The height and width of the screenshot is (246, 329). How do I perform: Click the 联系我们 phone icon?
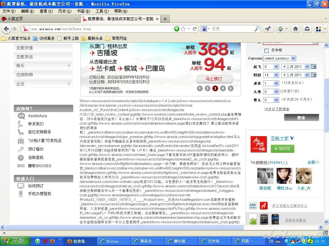[20, 124]
